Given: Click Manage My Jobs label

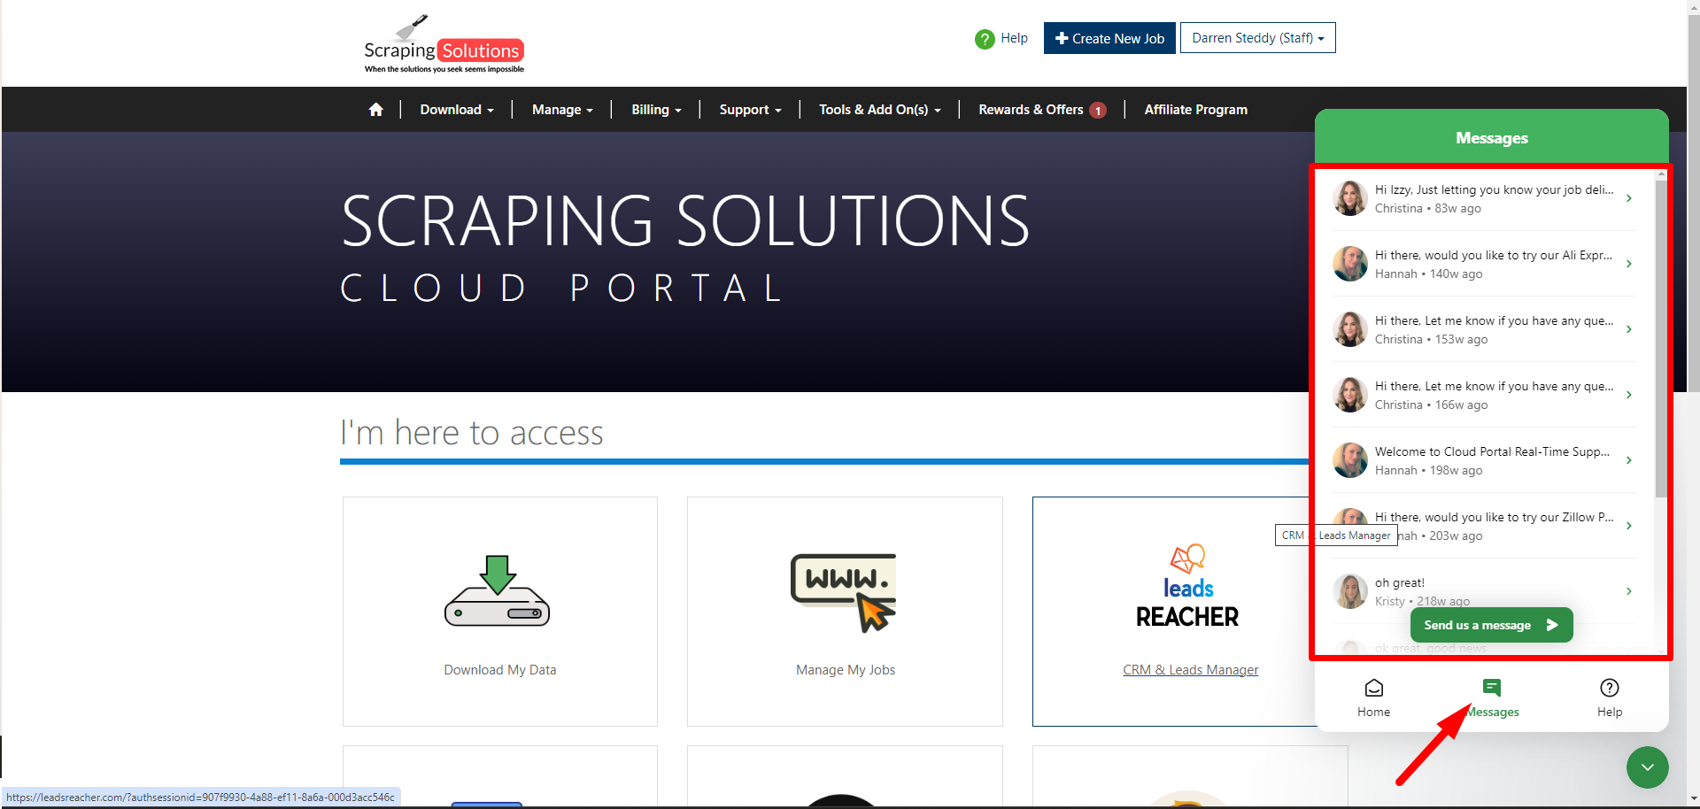Looking at the screenshot, I should click(x=846, y=670).
